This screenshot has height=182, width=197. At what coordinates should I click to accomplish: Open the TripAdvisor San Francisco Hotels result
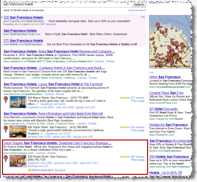[x=59, y=52]
